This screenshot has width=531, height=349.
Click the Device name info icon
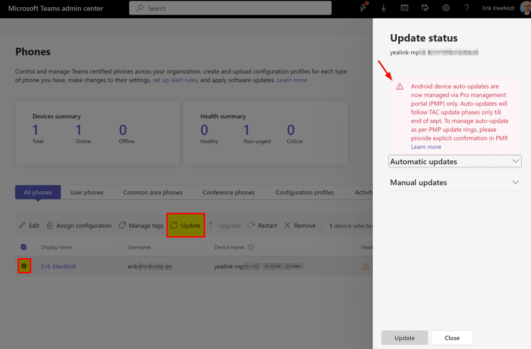tap(250, 247)
